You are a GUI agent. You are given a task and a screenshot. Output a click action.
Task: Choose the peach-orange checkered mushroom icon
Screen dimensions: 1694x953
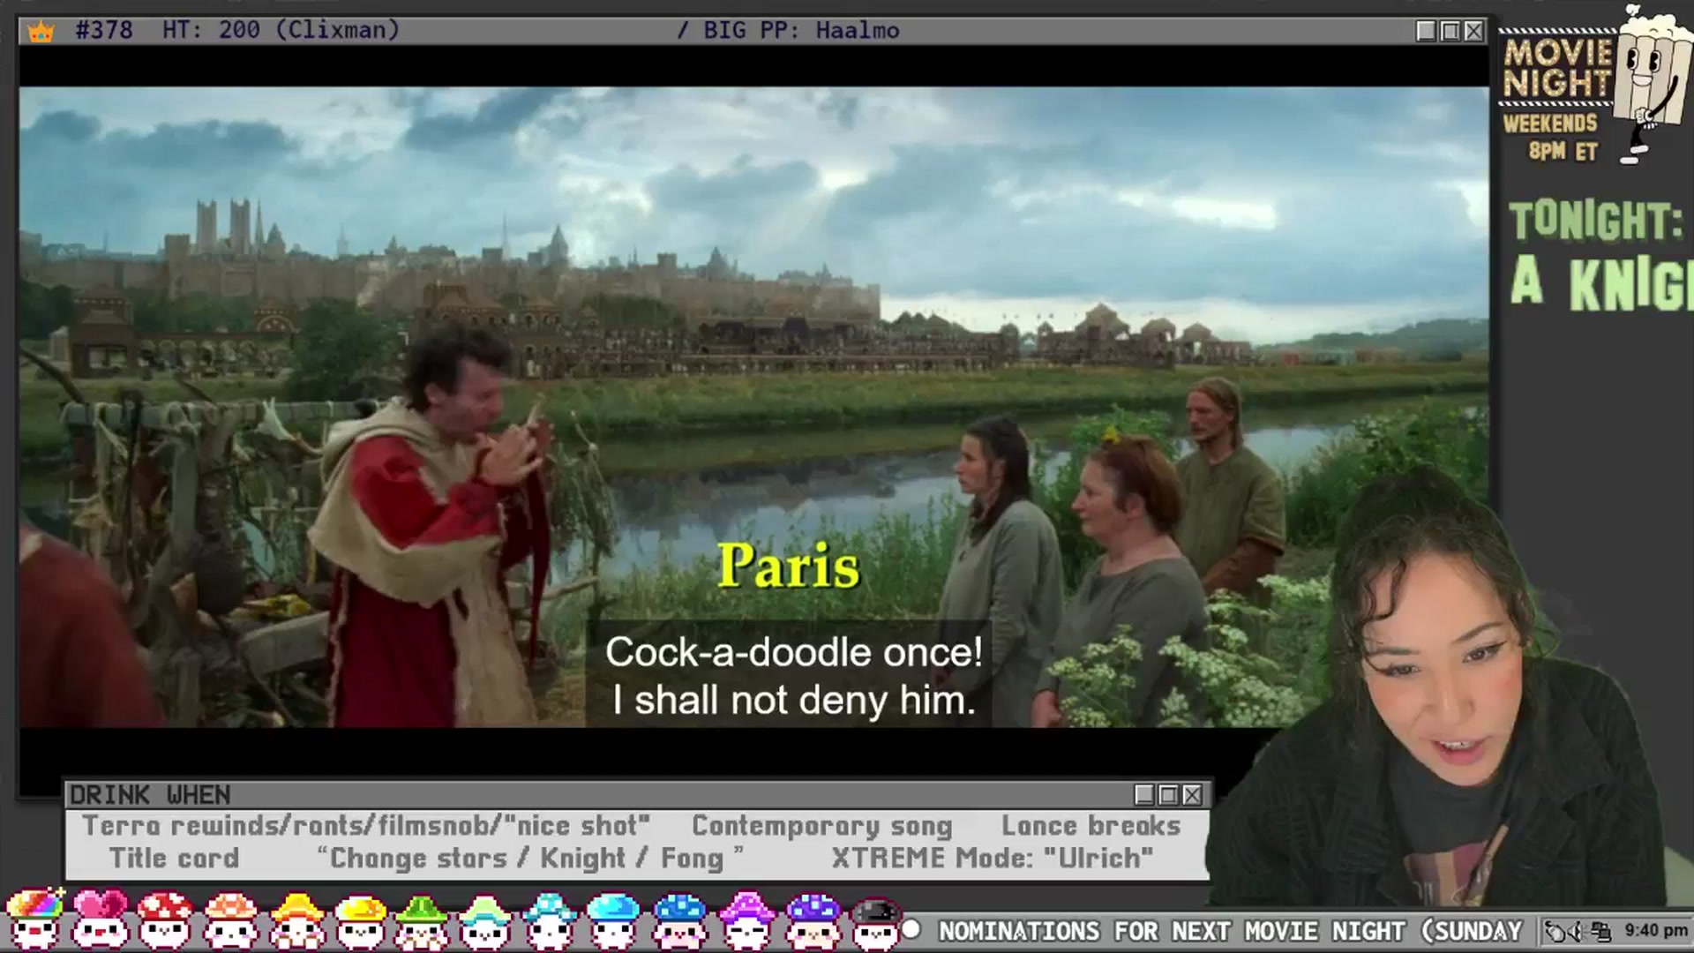pos(230,919)
